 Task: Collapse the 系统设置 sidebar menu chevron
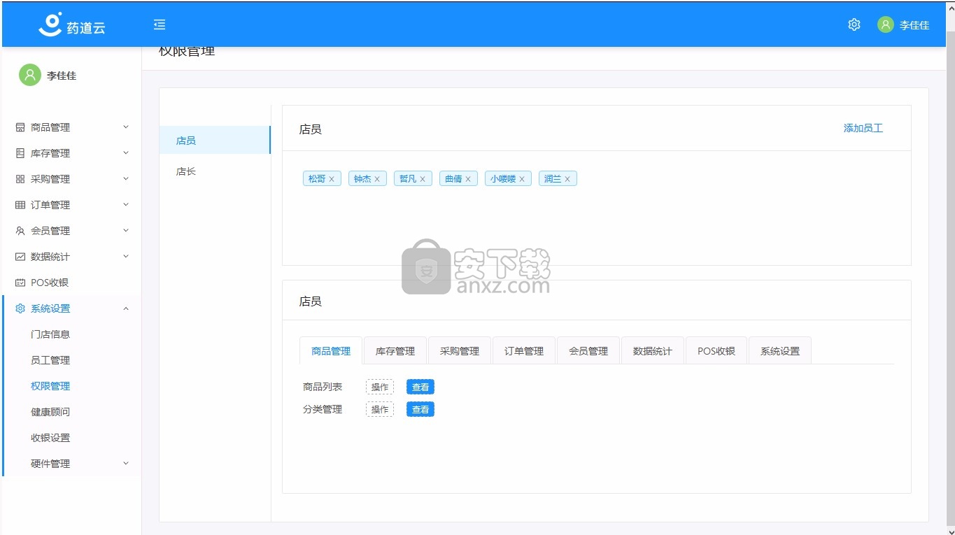point(126,308)
